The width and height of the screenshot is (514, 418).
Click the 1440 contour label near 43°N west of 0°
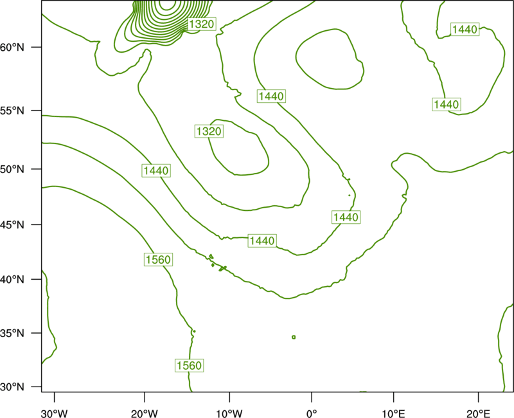[262, 241]
